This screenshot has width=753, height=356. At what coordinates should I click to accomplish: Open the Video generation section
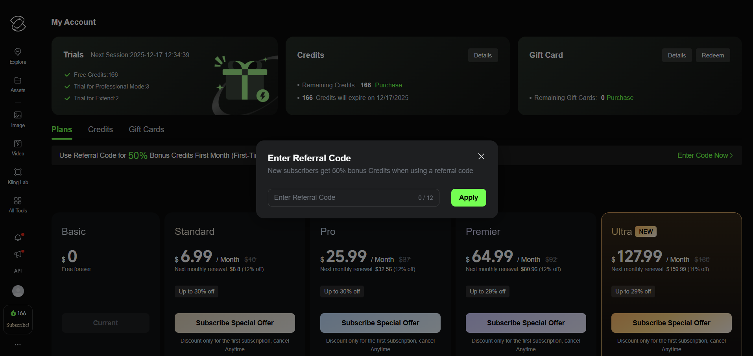pyautogui.click(x=18, y=147)
